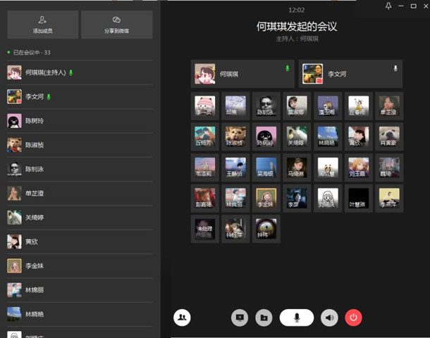Toggle the member list panel icon
430x338 pixels.
pos(182,318)
